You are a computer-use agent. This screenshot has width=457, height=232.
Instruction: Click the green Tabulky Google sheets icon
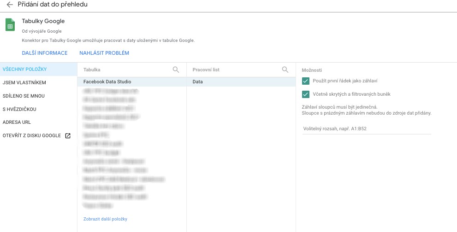point(10,25)
